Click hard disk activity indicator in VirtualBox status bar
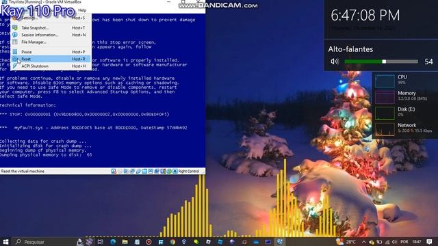The height and width of the screenshot is (246, 438). click(114, 171)
